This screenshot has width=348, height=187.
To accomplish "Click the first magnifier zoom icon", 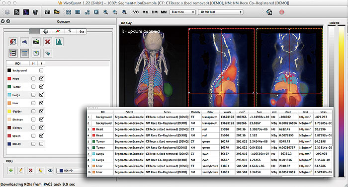I will [105, 12].
